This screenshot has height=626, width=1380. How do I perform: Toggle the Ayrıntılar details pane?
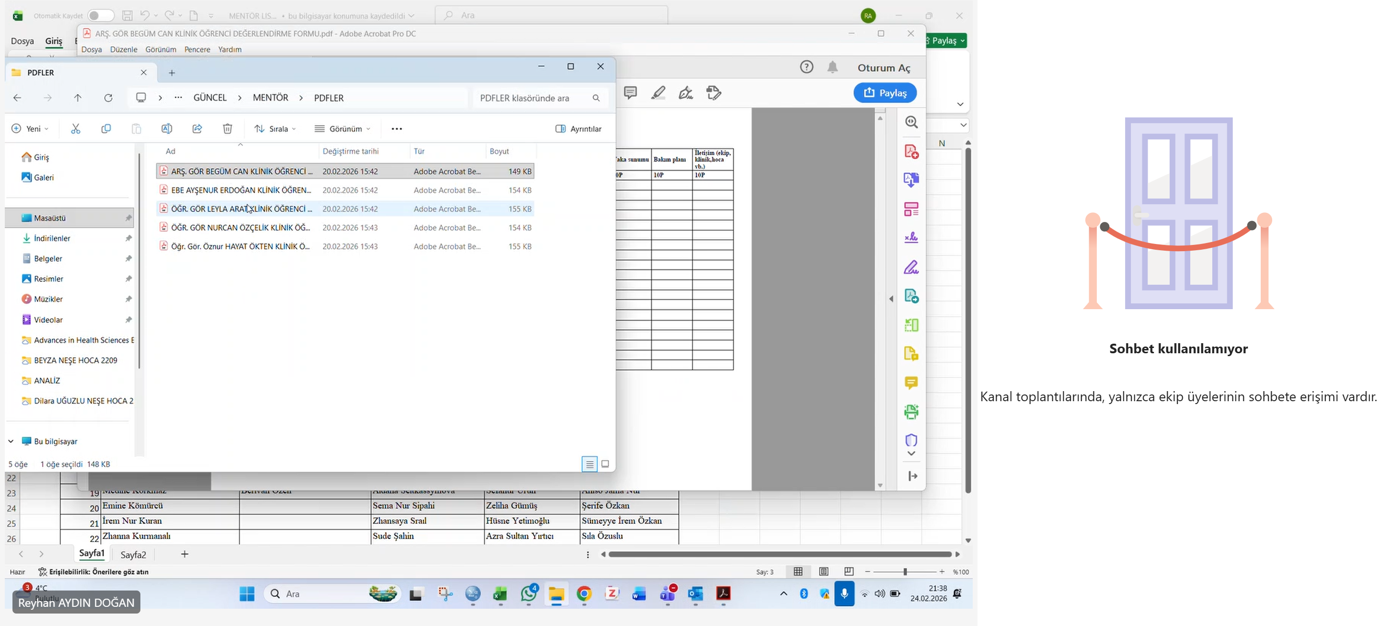pos(578,128)
